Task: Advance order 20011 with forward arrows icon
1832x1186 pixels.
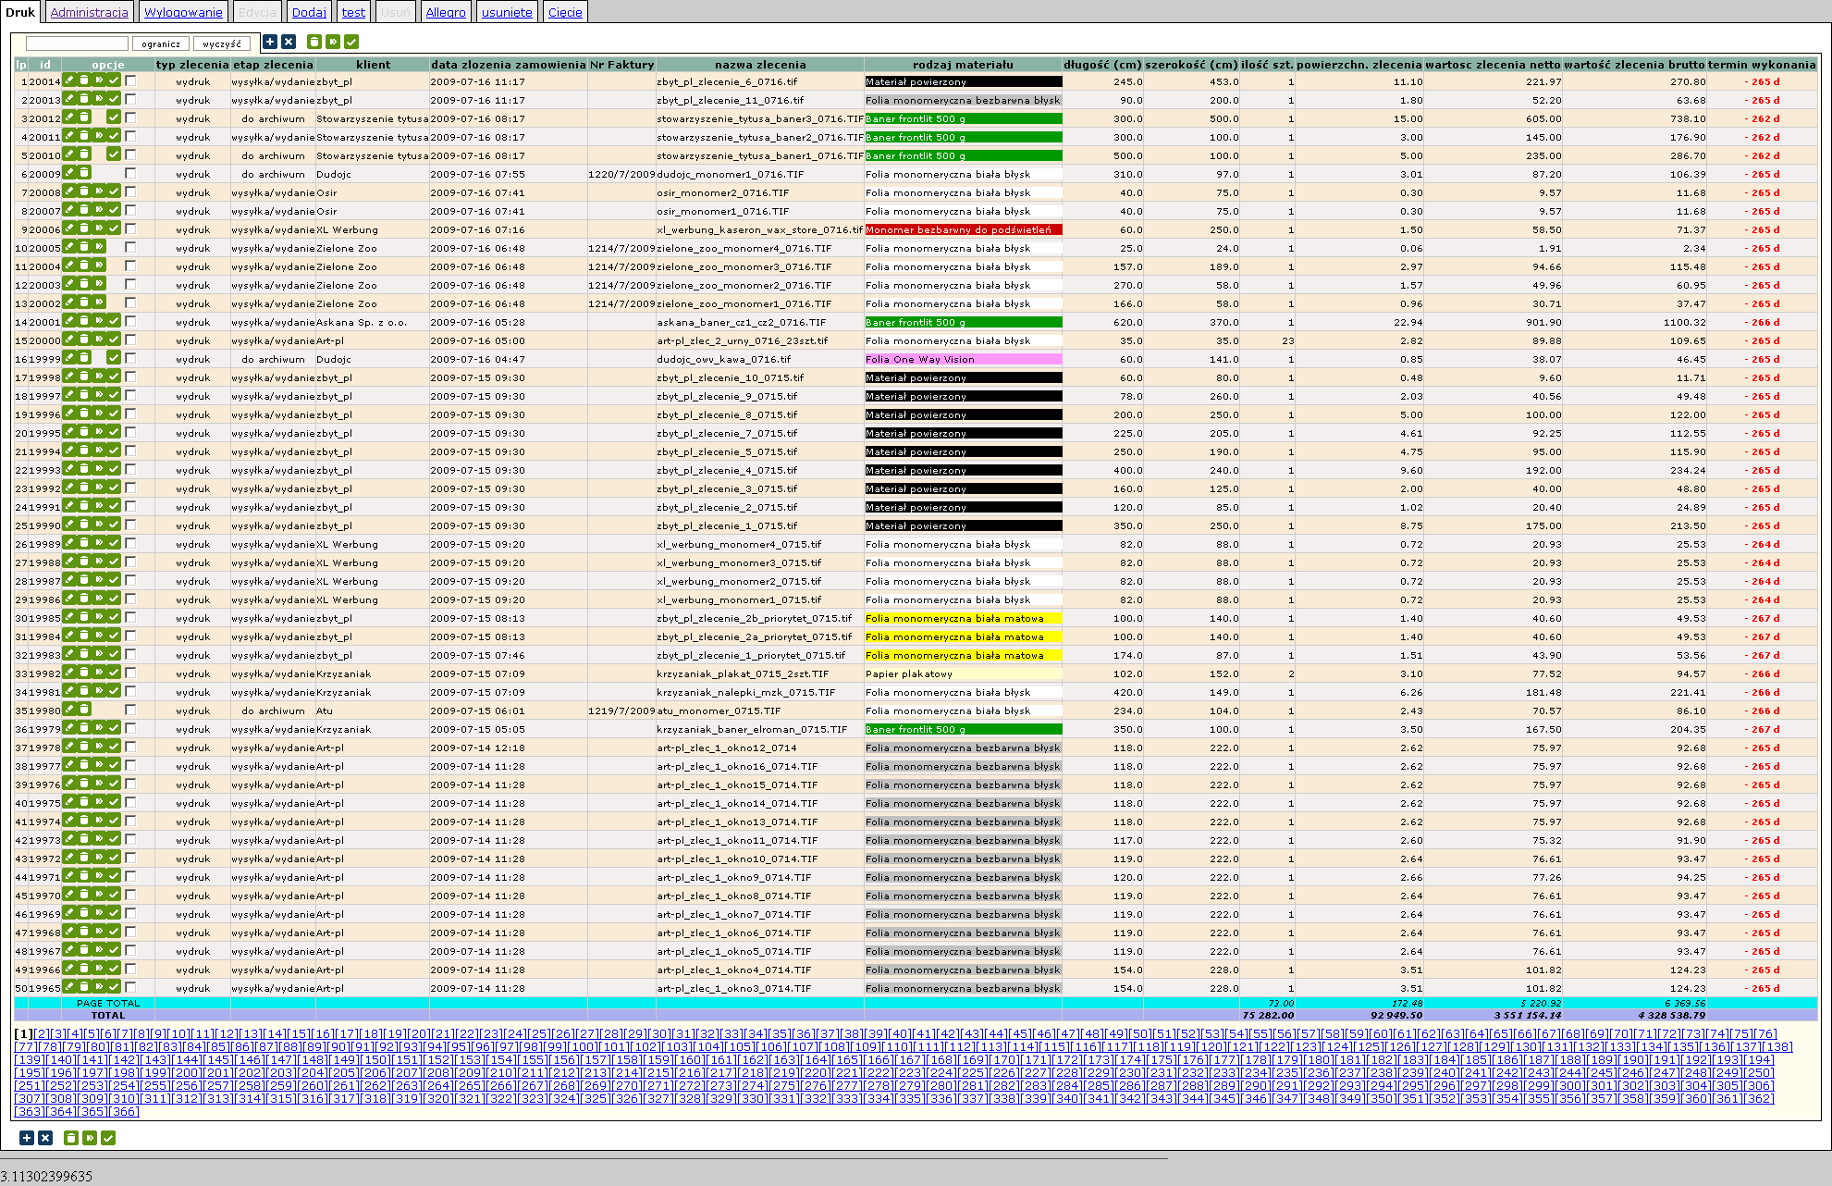Action: pos(99,136)
